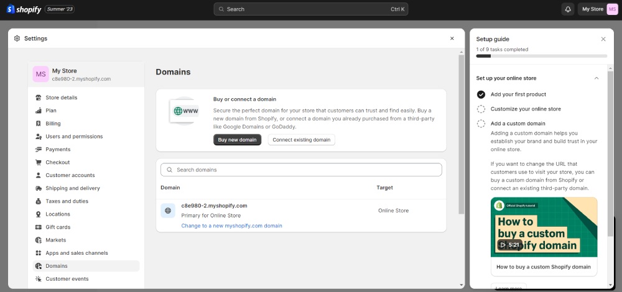Click the Settings gear icon

[17, 39]
